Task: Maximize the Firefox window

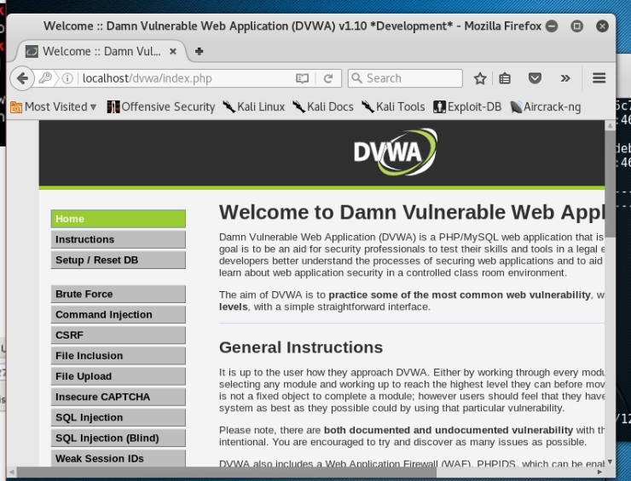Action: pos(576,26)
